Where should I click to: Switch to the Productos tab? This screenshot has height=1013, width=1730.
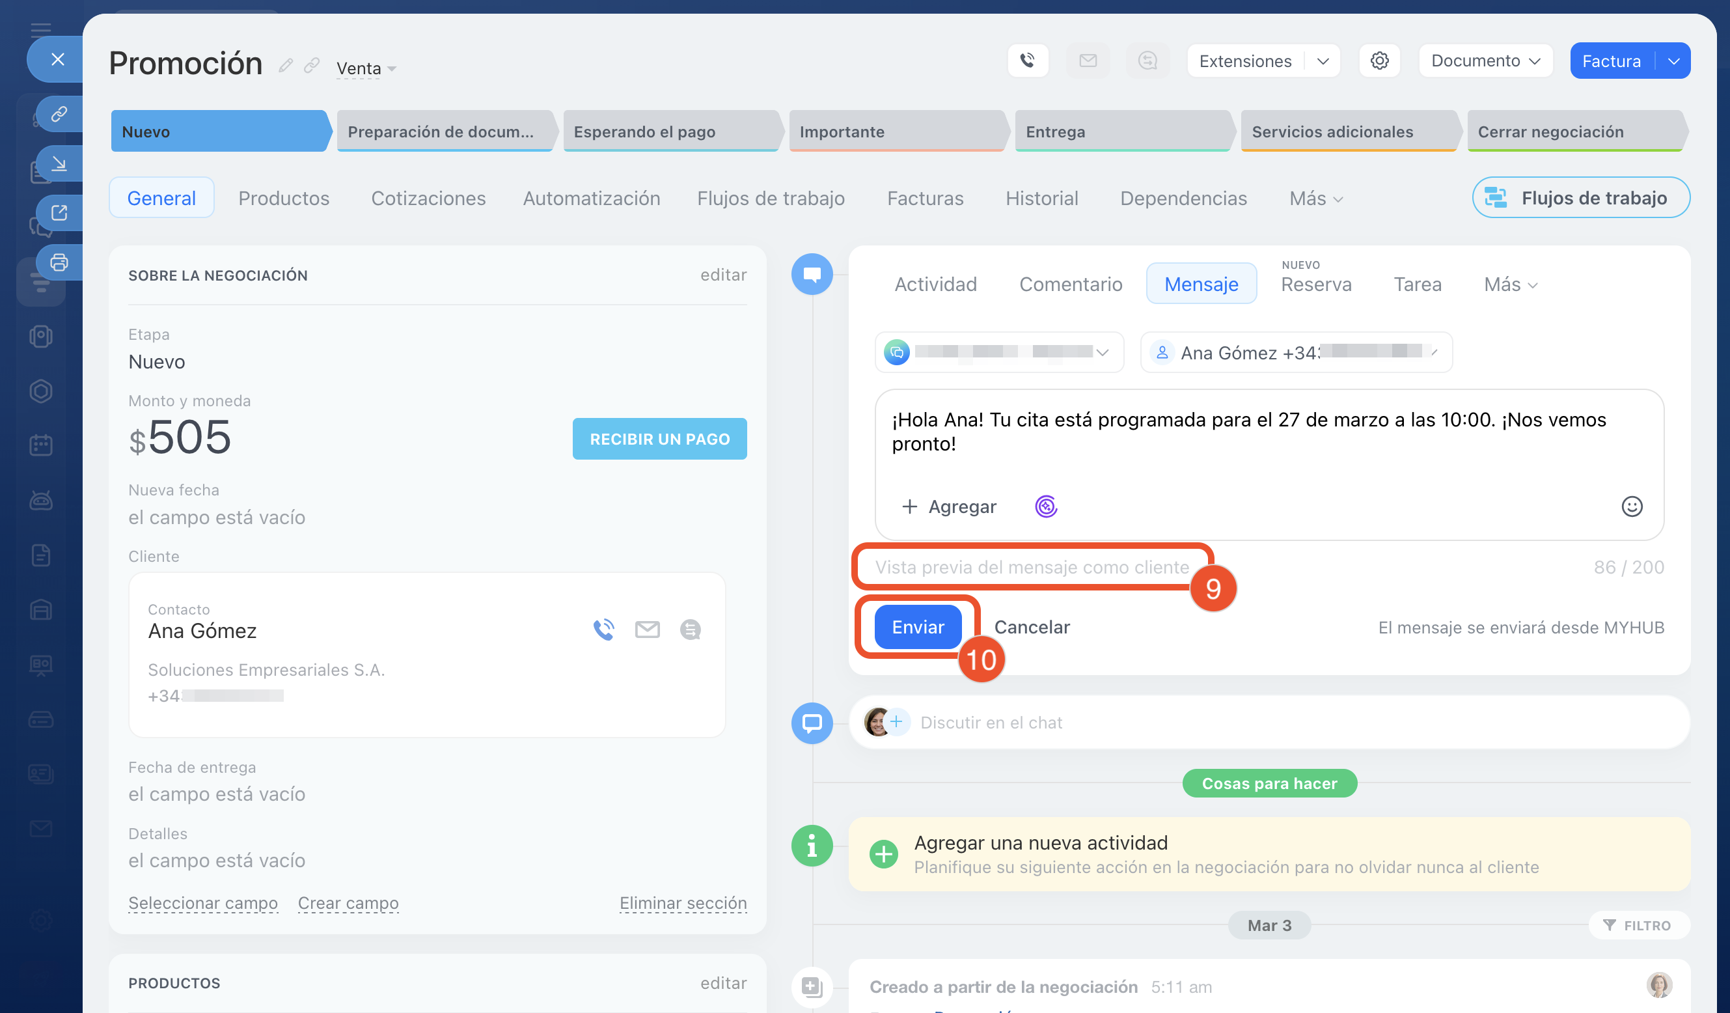click(284, 198)
